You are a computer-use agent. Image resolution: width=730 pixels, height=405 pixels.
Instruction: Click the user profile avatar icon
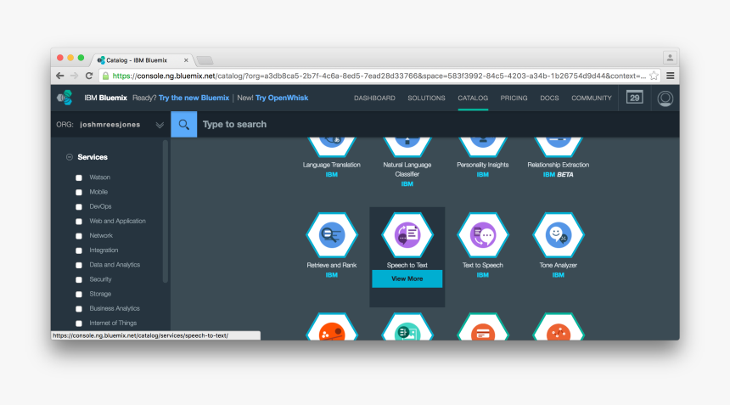pyautogui.click(x=665, y=98)
